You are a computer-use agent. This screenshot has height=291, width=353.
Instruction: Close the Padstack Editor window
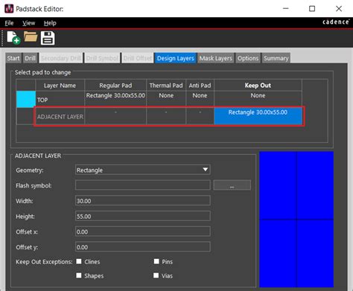[339, 9]
